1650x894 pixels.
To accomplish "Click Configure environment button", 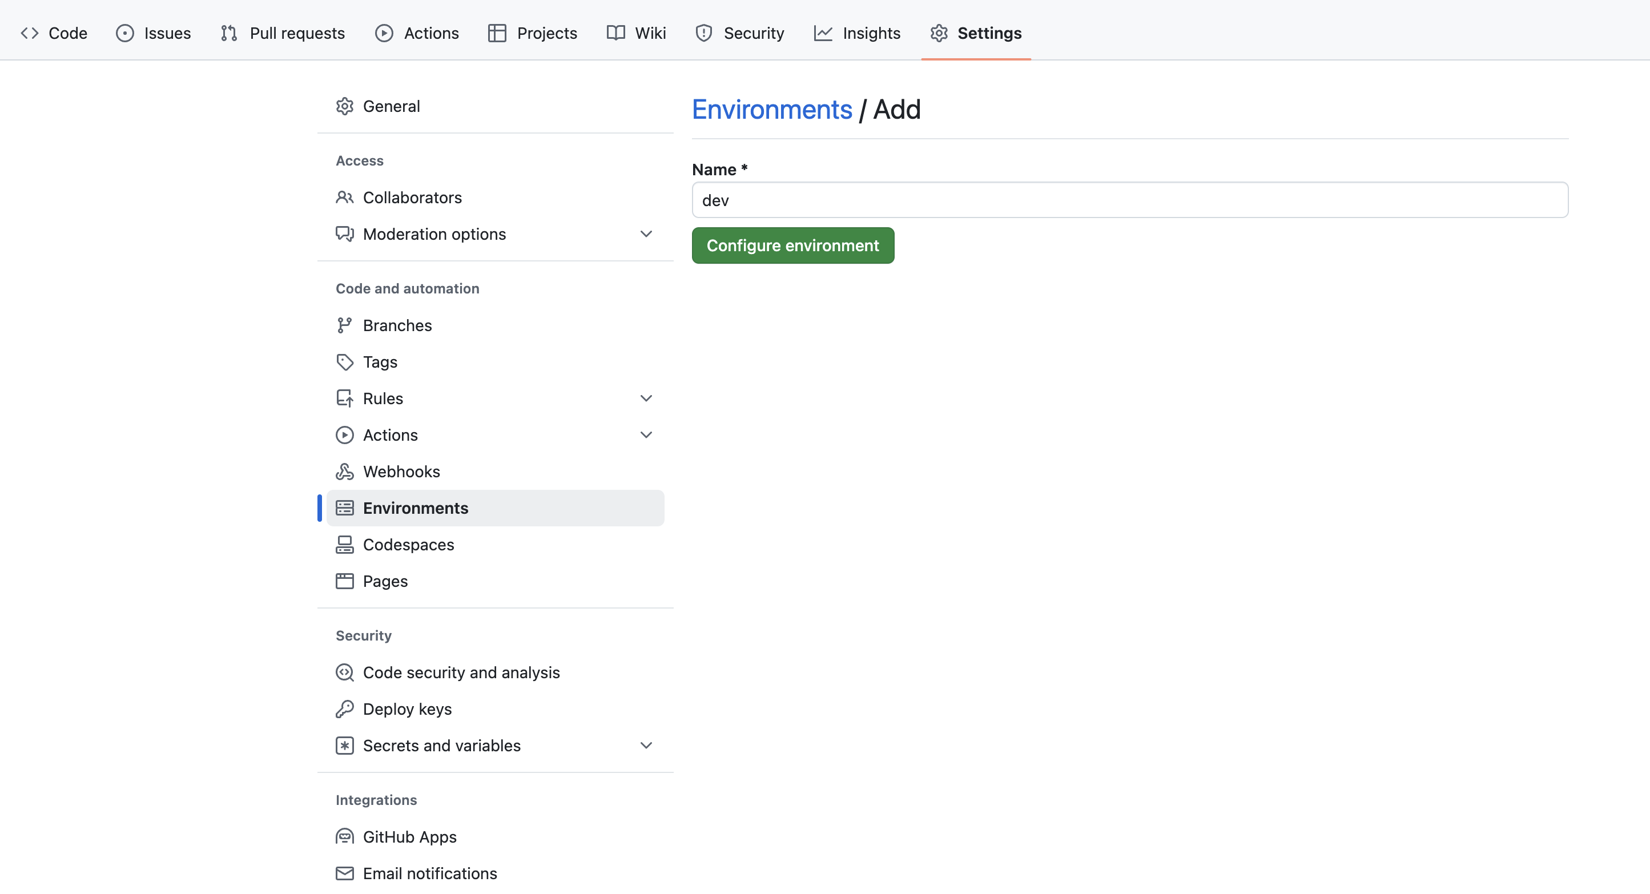I will pos(792,244).
